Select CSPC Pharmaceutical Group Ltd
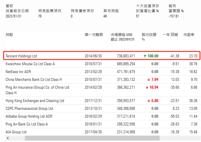Viewport: 201px width, 142px height. click(29, 109)
